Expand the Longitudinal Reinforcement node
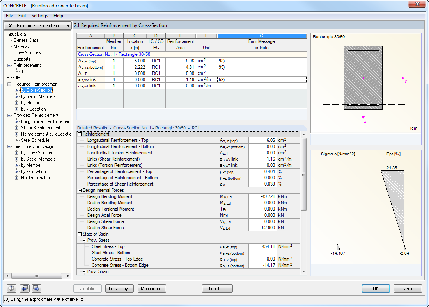 pyautogui.click(x=17, y=122)
